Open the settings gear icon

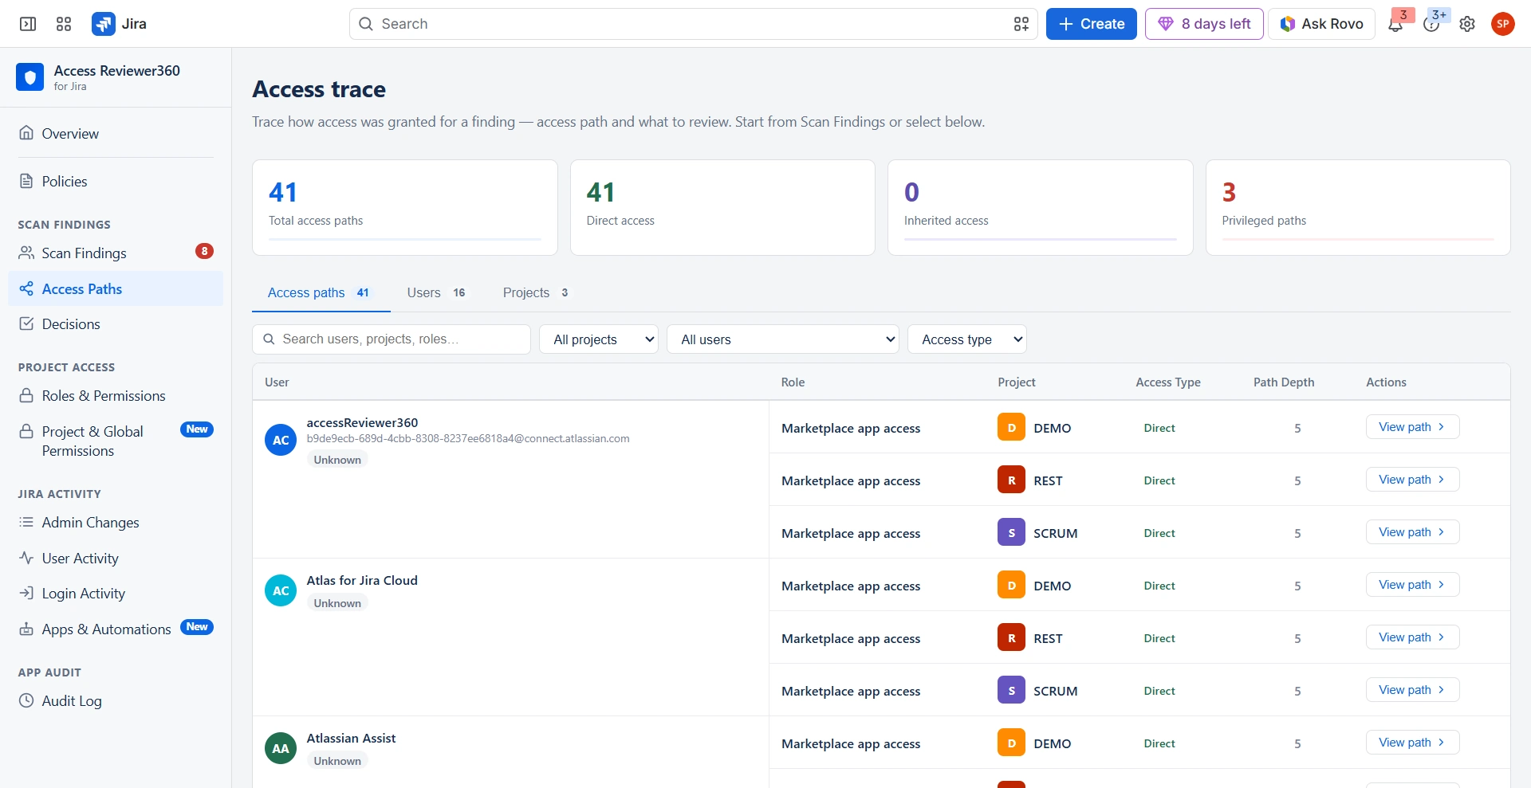tap(1467, 24)
